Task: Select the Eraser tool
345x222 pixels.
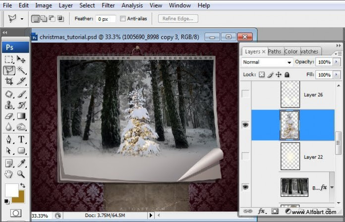Action: pos(9,116)
